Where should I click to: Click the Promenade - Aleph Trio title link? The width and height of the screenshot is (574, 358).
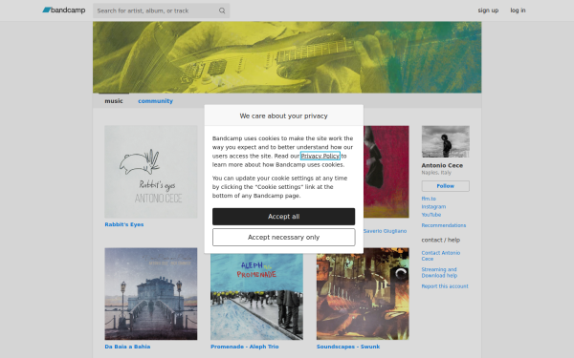(x=245, y=347)
